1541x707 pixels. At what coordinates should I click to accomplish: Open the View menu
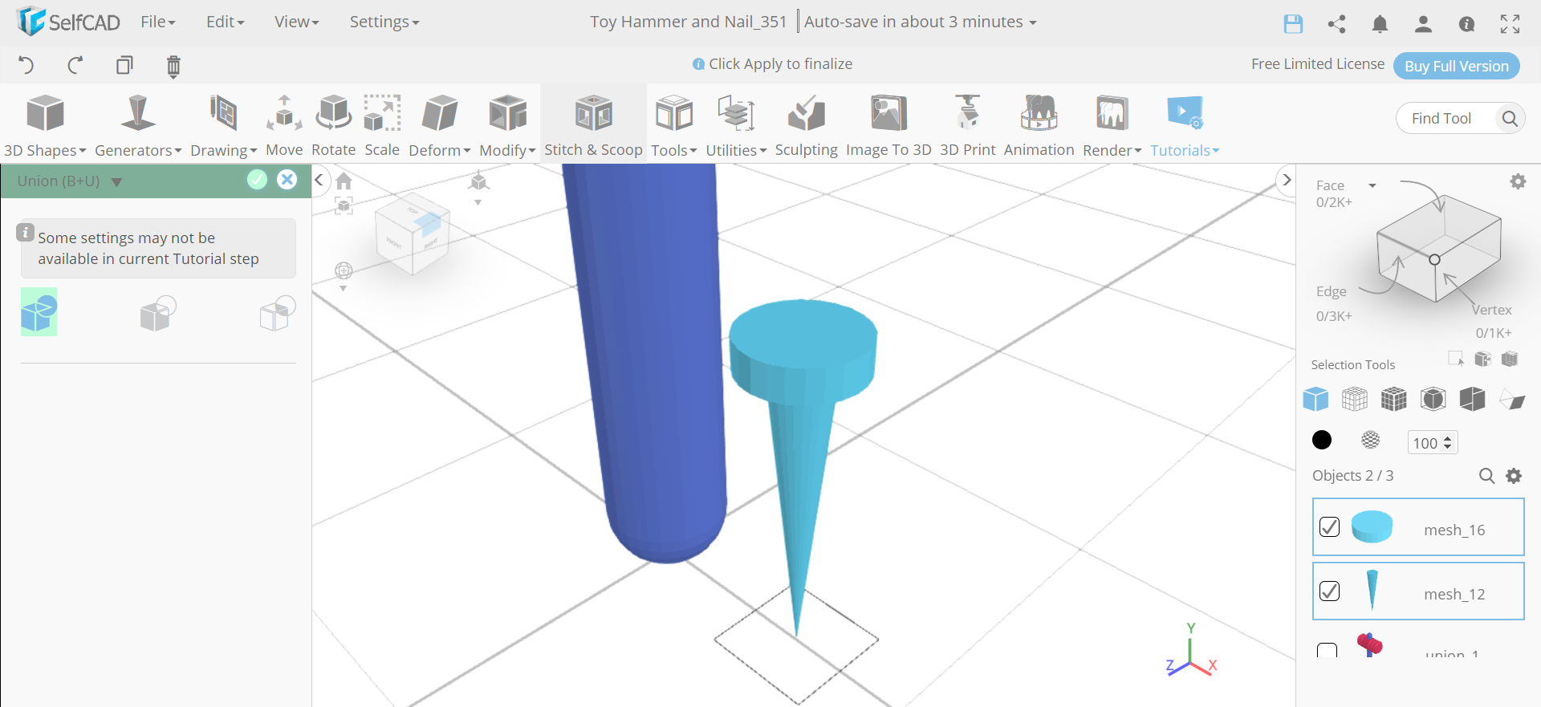point(297,22)
